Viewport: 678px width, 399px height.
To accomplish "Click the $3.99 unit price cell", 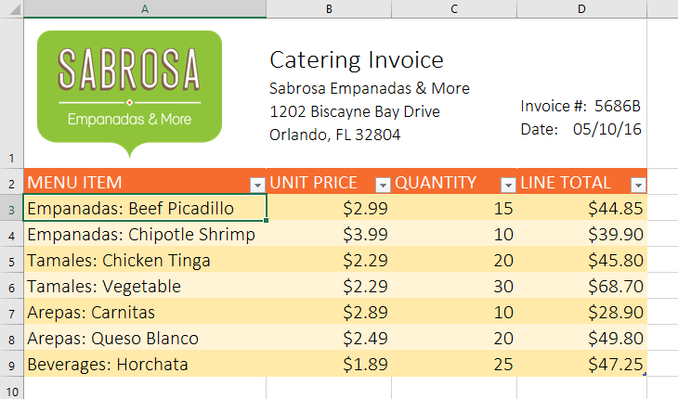I will pos(329,234).
